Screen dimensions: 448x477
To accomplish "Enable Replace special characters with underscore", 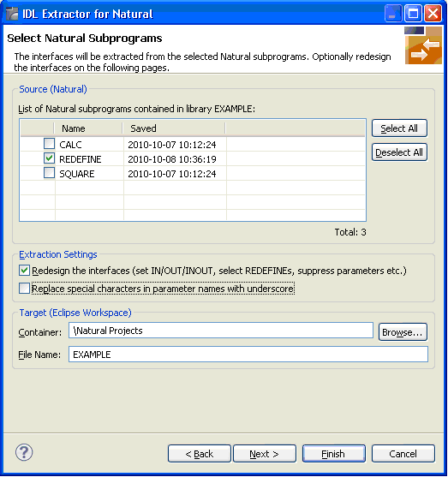I will click(24, 288).
